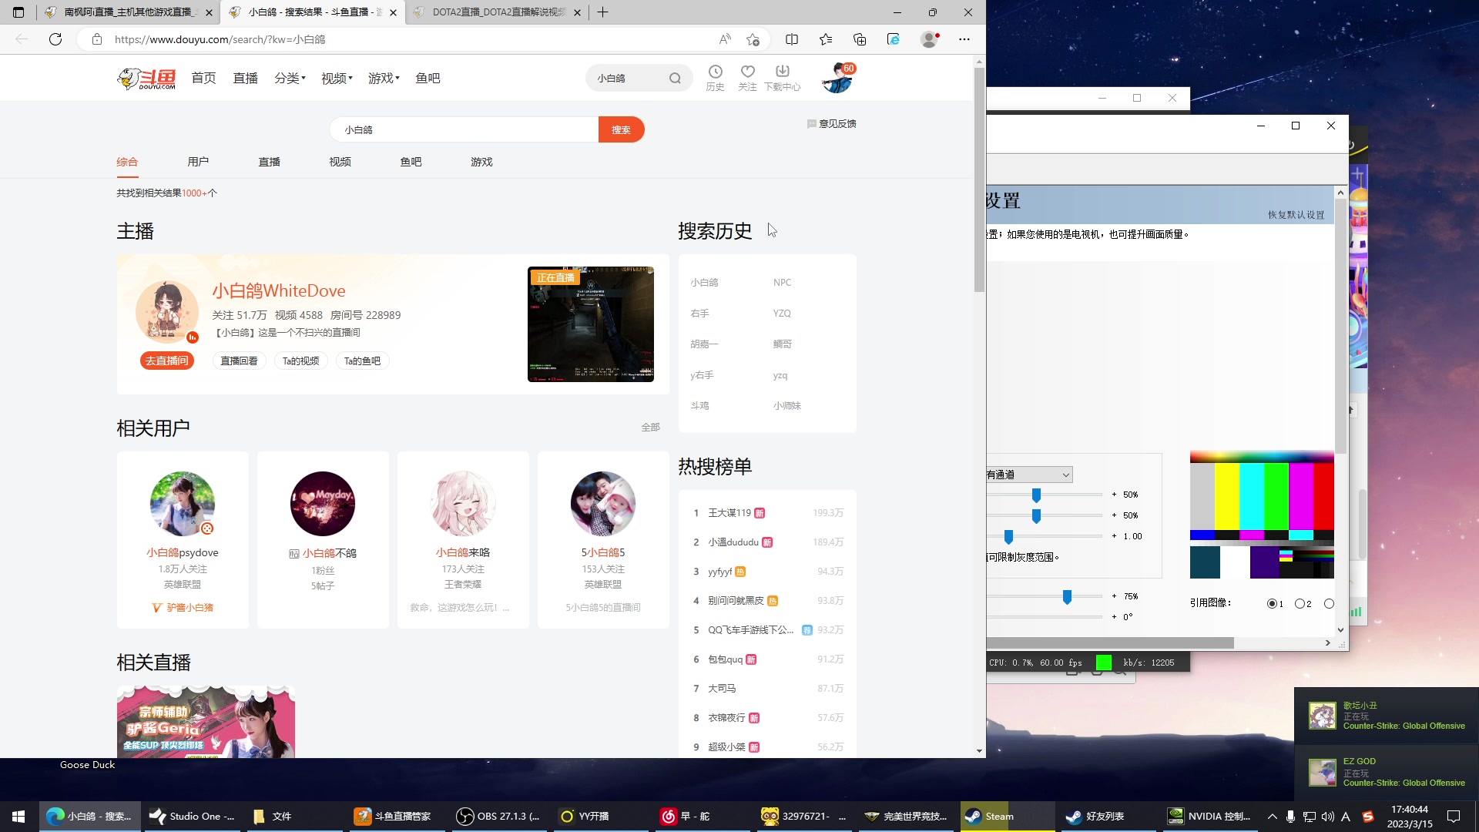1479x832 pixels.
Task: Adjust the 75% slider in NVIDIA panel
Action: tap(1067, 597)
